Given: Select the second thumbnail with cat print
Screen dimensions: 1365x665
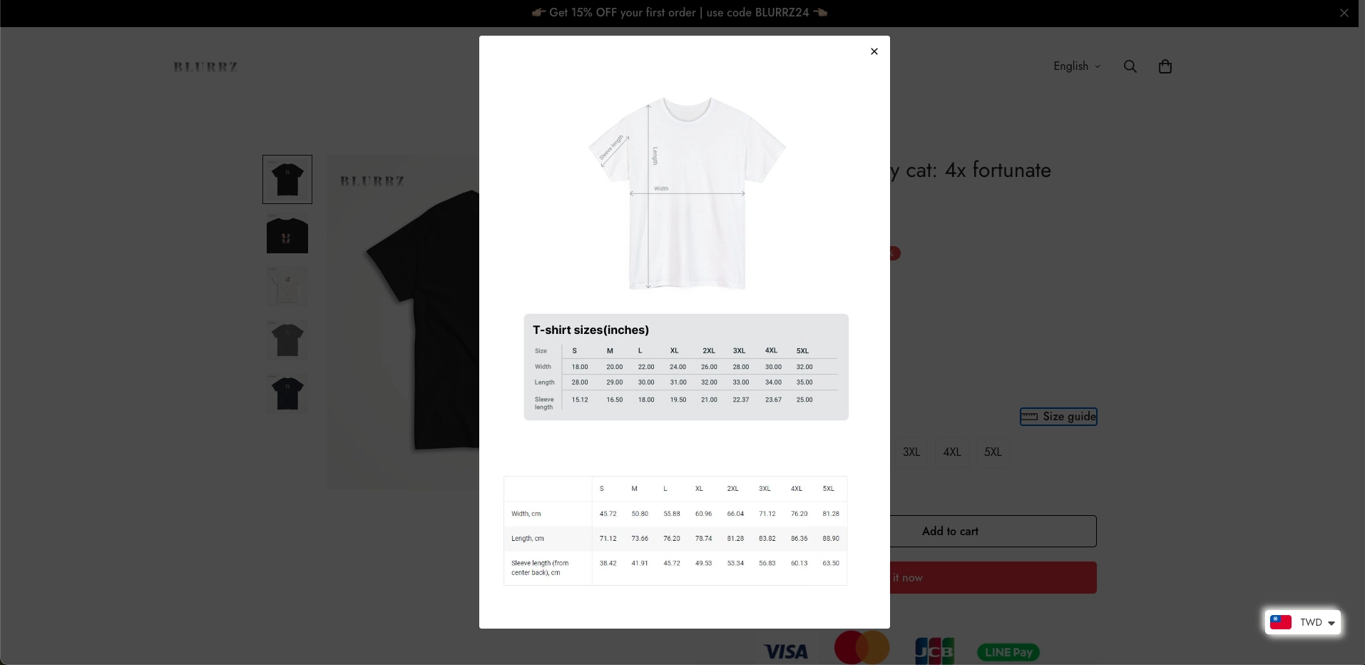Looking at the screenshot, I should coord(287,233).
